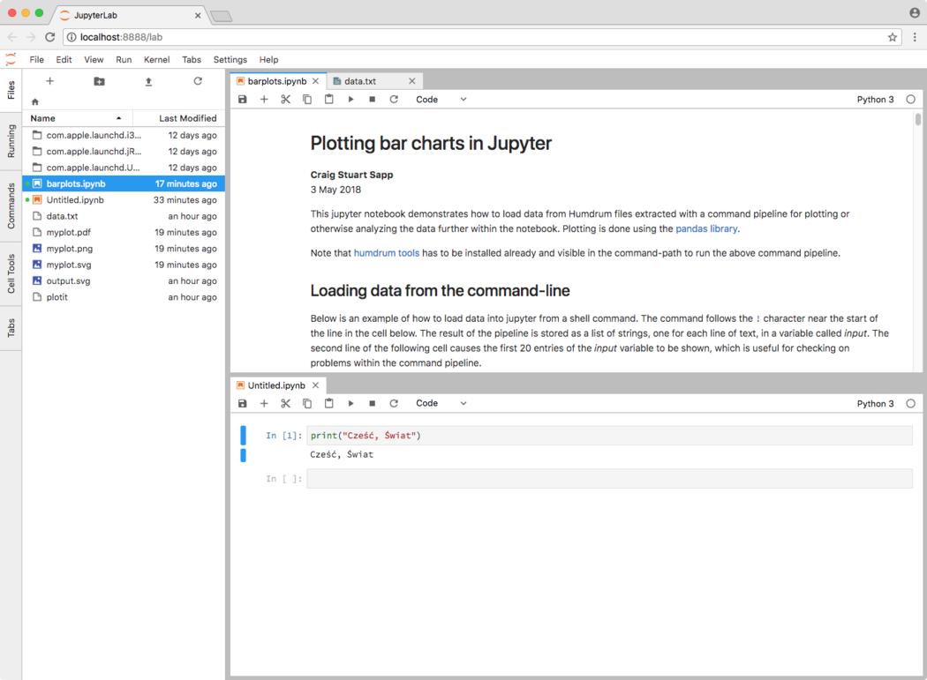
Task: Switch to the data.txt tab
Action: pyautogui.click(x=360, y=81)
